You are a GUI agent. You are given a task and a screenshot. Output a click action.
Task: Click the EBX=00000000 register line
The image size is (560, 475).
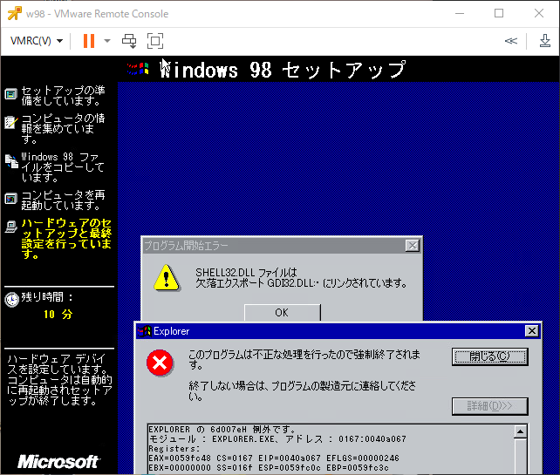tap(269, 467)
